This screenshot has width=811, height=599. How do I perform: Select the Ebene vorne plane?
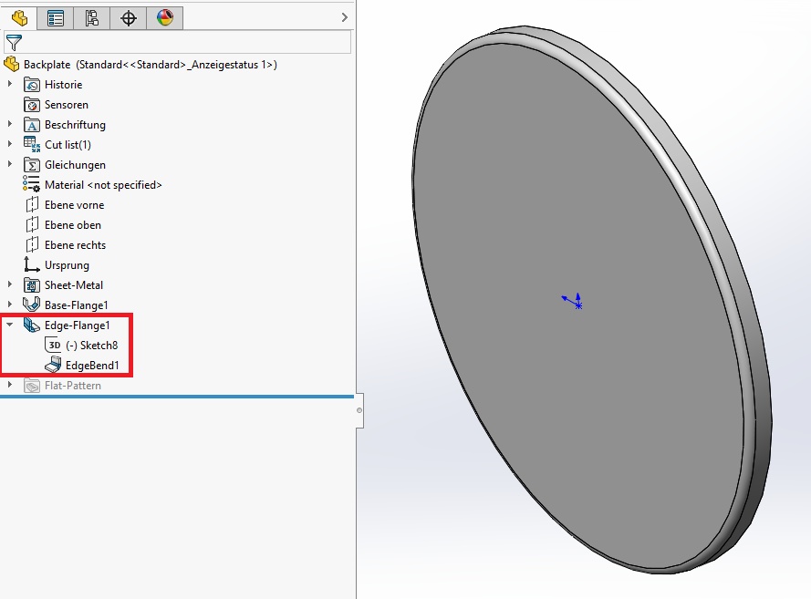(75, 205)
